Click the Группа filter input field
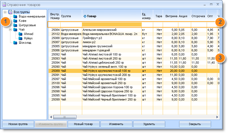 [71, 24]
